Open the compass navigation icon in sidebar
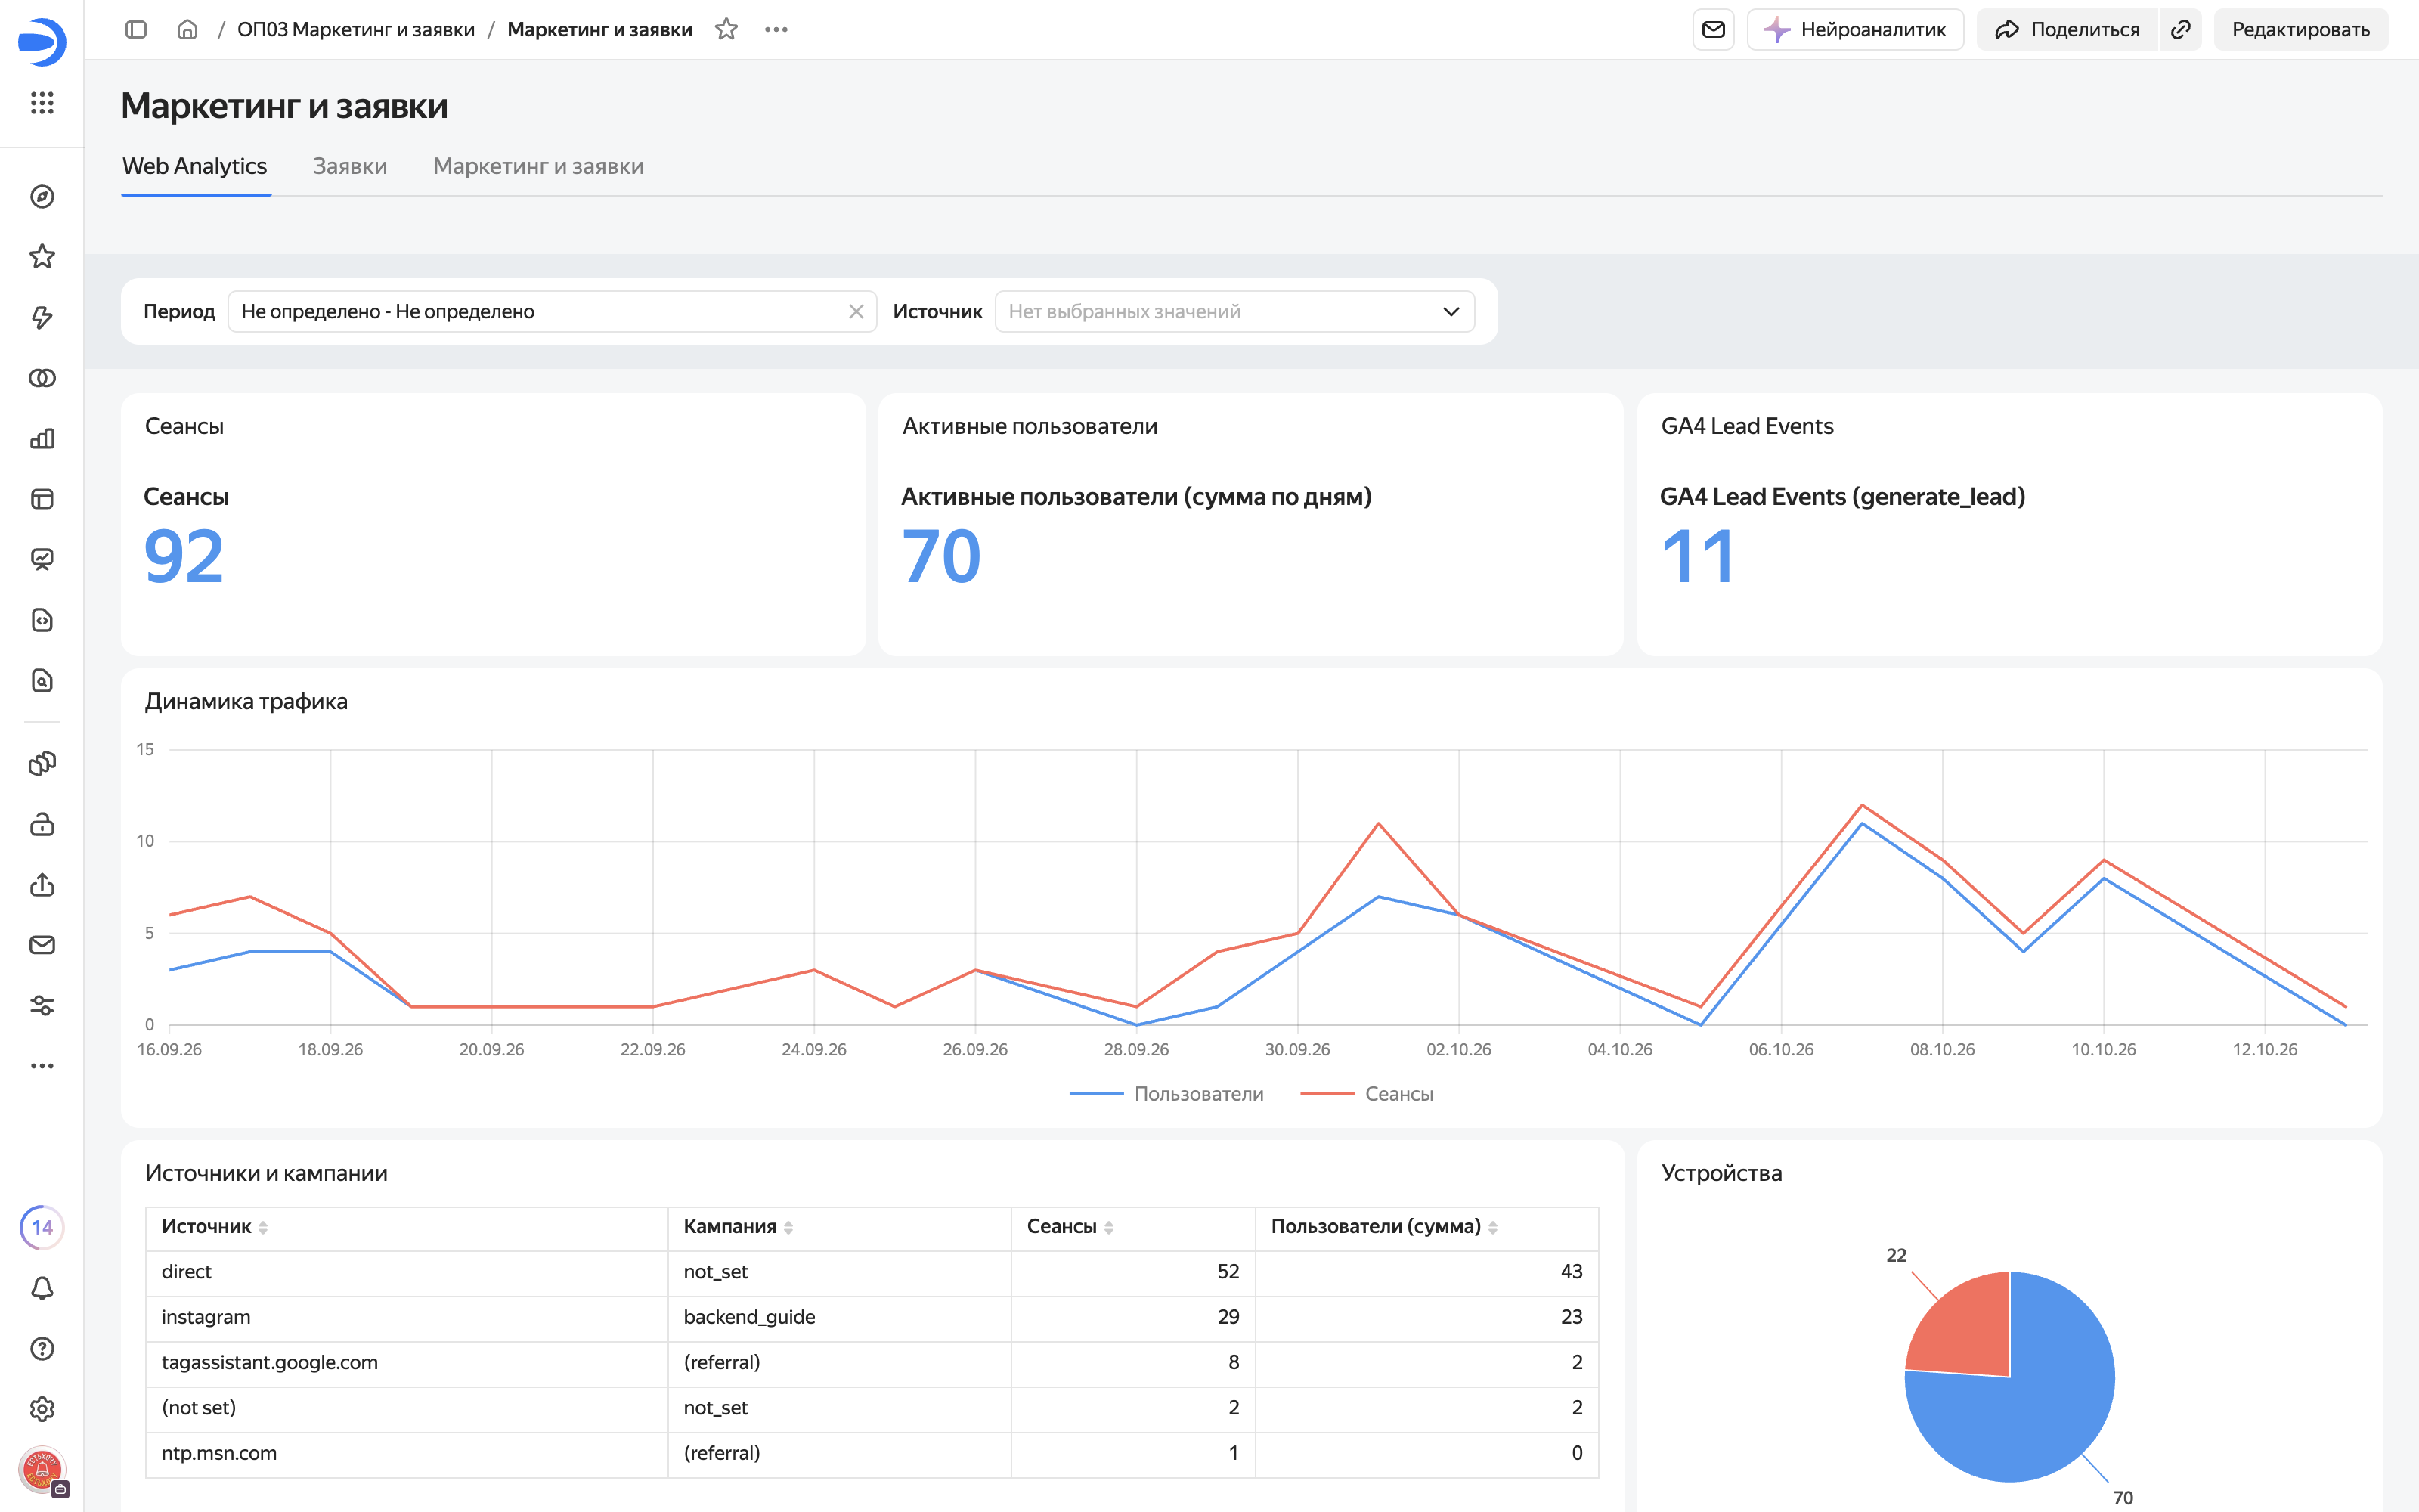 click(x=42, y=197)
